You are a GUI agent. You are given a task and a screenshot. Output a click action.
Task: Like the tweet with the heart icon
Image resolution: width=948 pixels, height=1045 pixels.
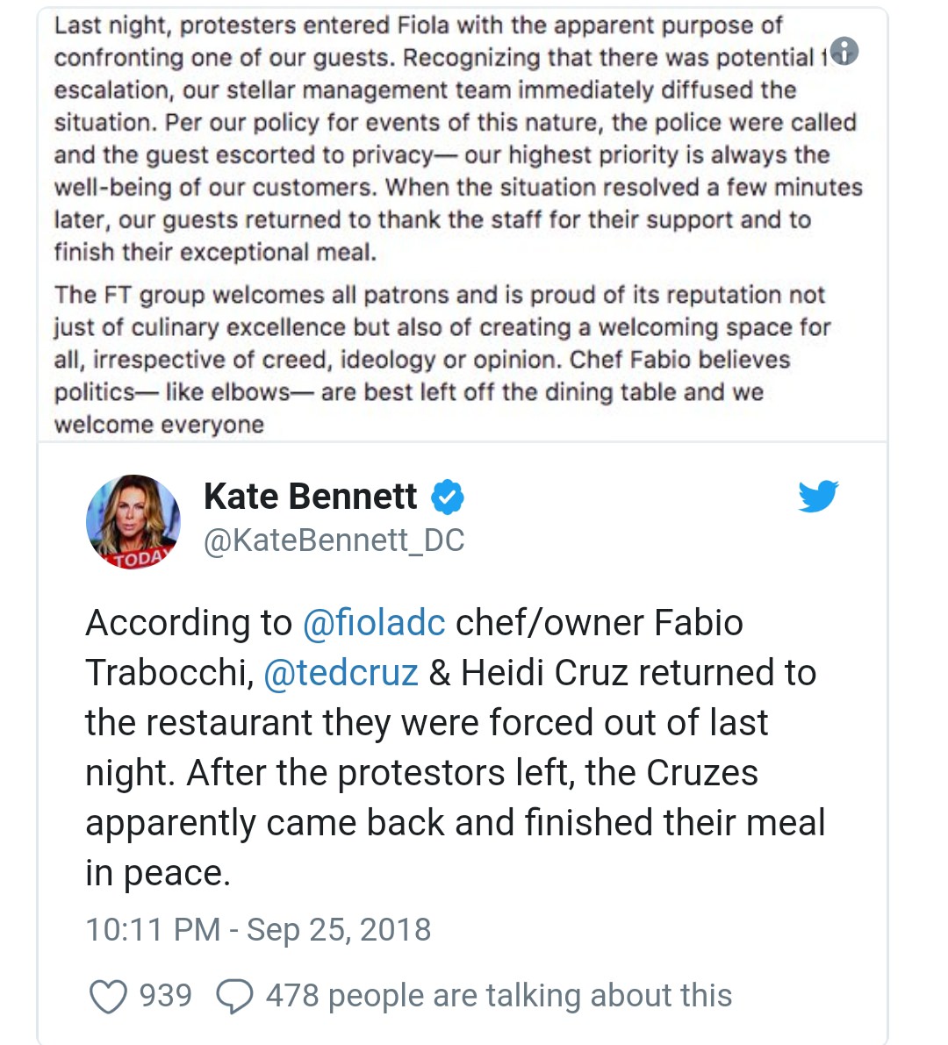(x=108, y=997)
